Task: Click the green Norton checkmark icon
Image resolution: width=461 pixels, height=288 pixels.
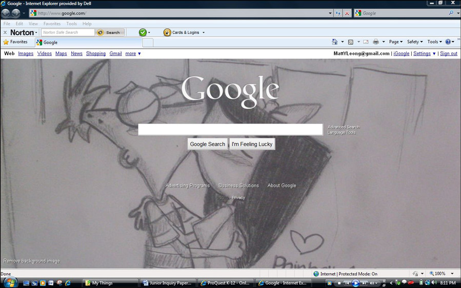Action: 143,32
